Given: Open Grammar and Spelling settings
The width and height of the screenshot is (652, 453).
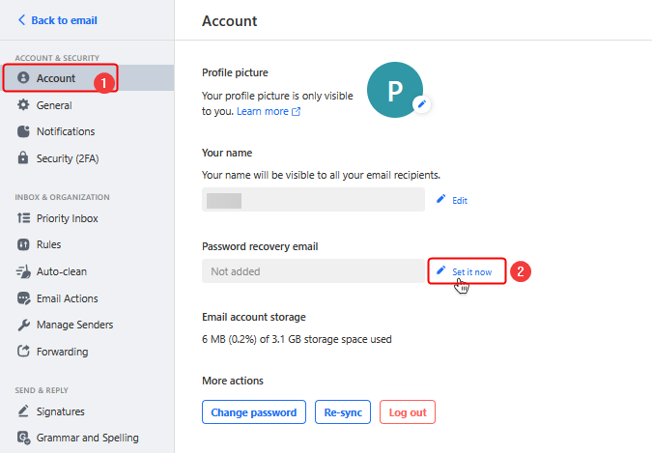Looking at the screenshot, I should tap(87, 438).
